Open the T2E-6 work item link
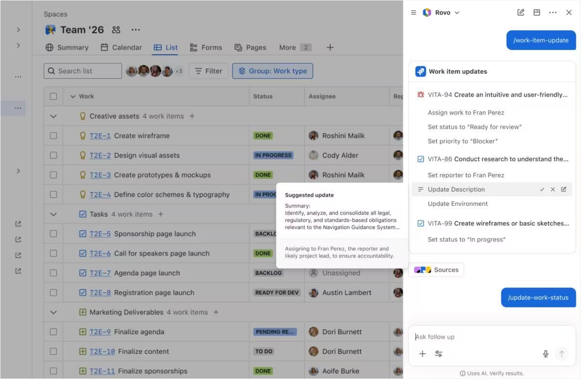The height and width of the screenshot is (379, 581). [100, 254]
